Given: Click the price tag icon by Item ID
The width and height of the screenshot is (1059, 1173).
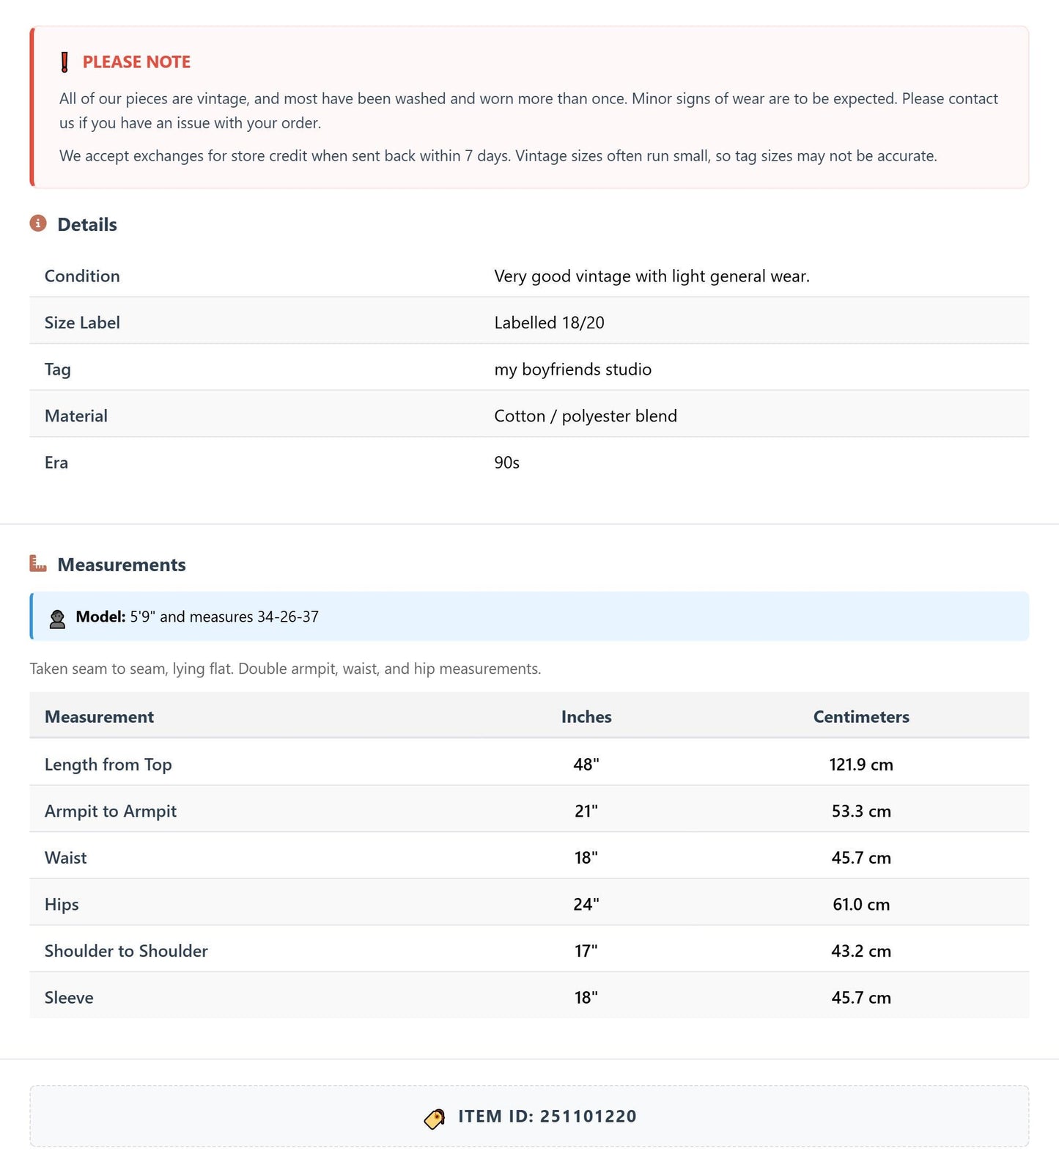Looking at the screenshot, I should [x=435, y=1118].
